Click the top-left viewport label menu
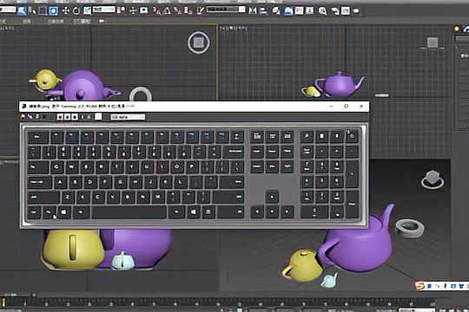The height and width of the screenshot is (312, 469). 7,29
